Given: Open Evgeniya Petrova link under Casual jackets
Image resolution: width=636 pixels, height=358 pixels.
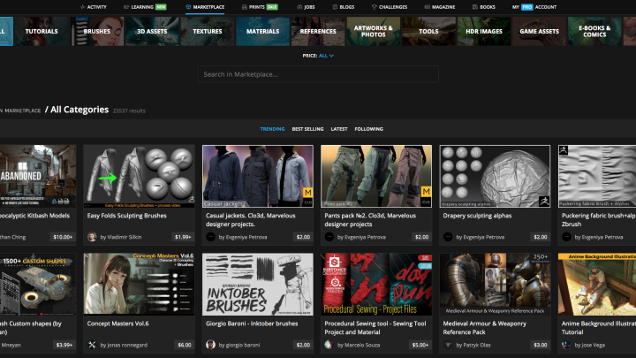Looking at the screenshot, I should pos(246,237).
